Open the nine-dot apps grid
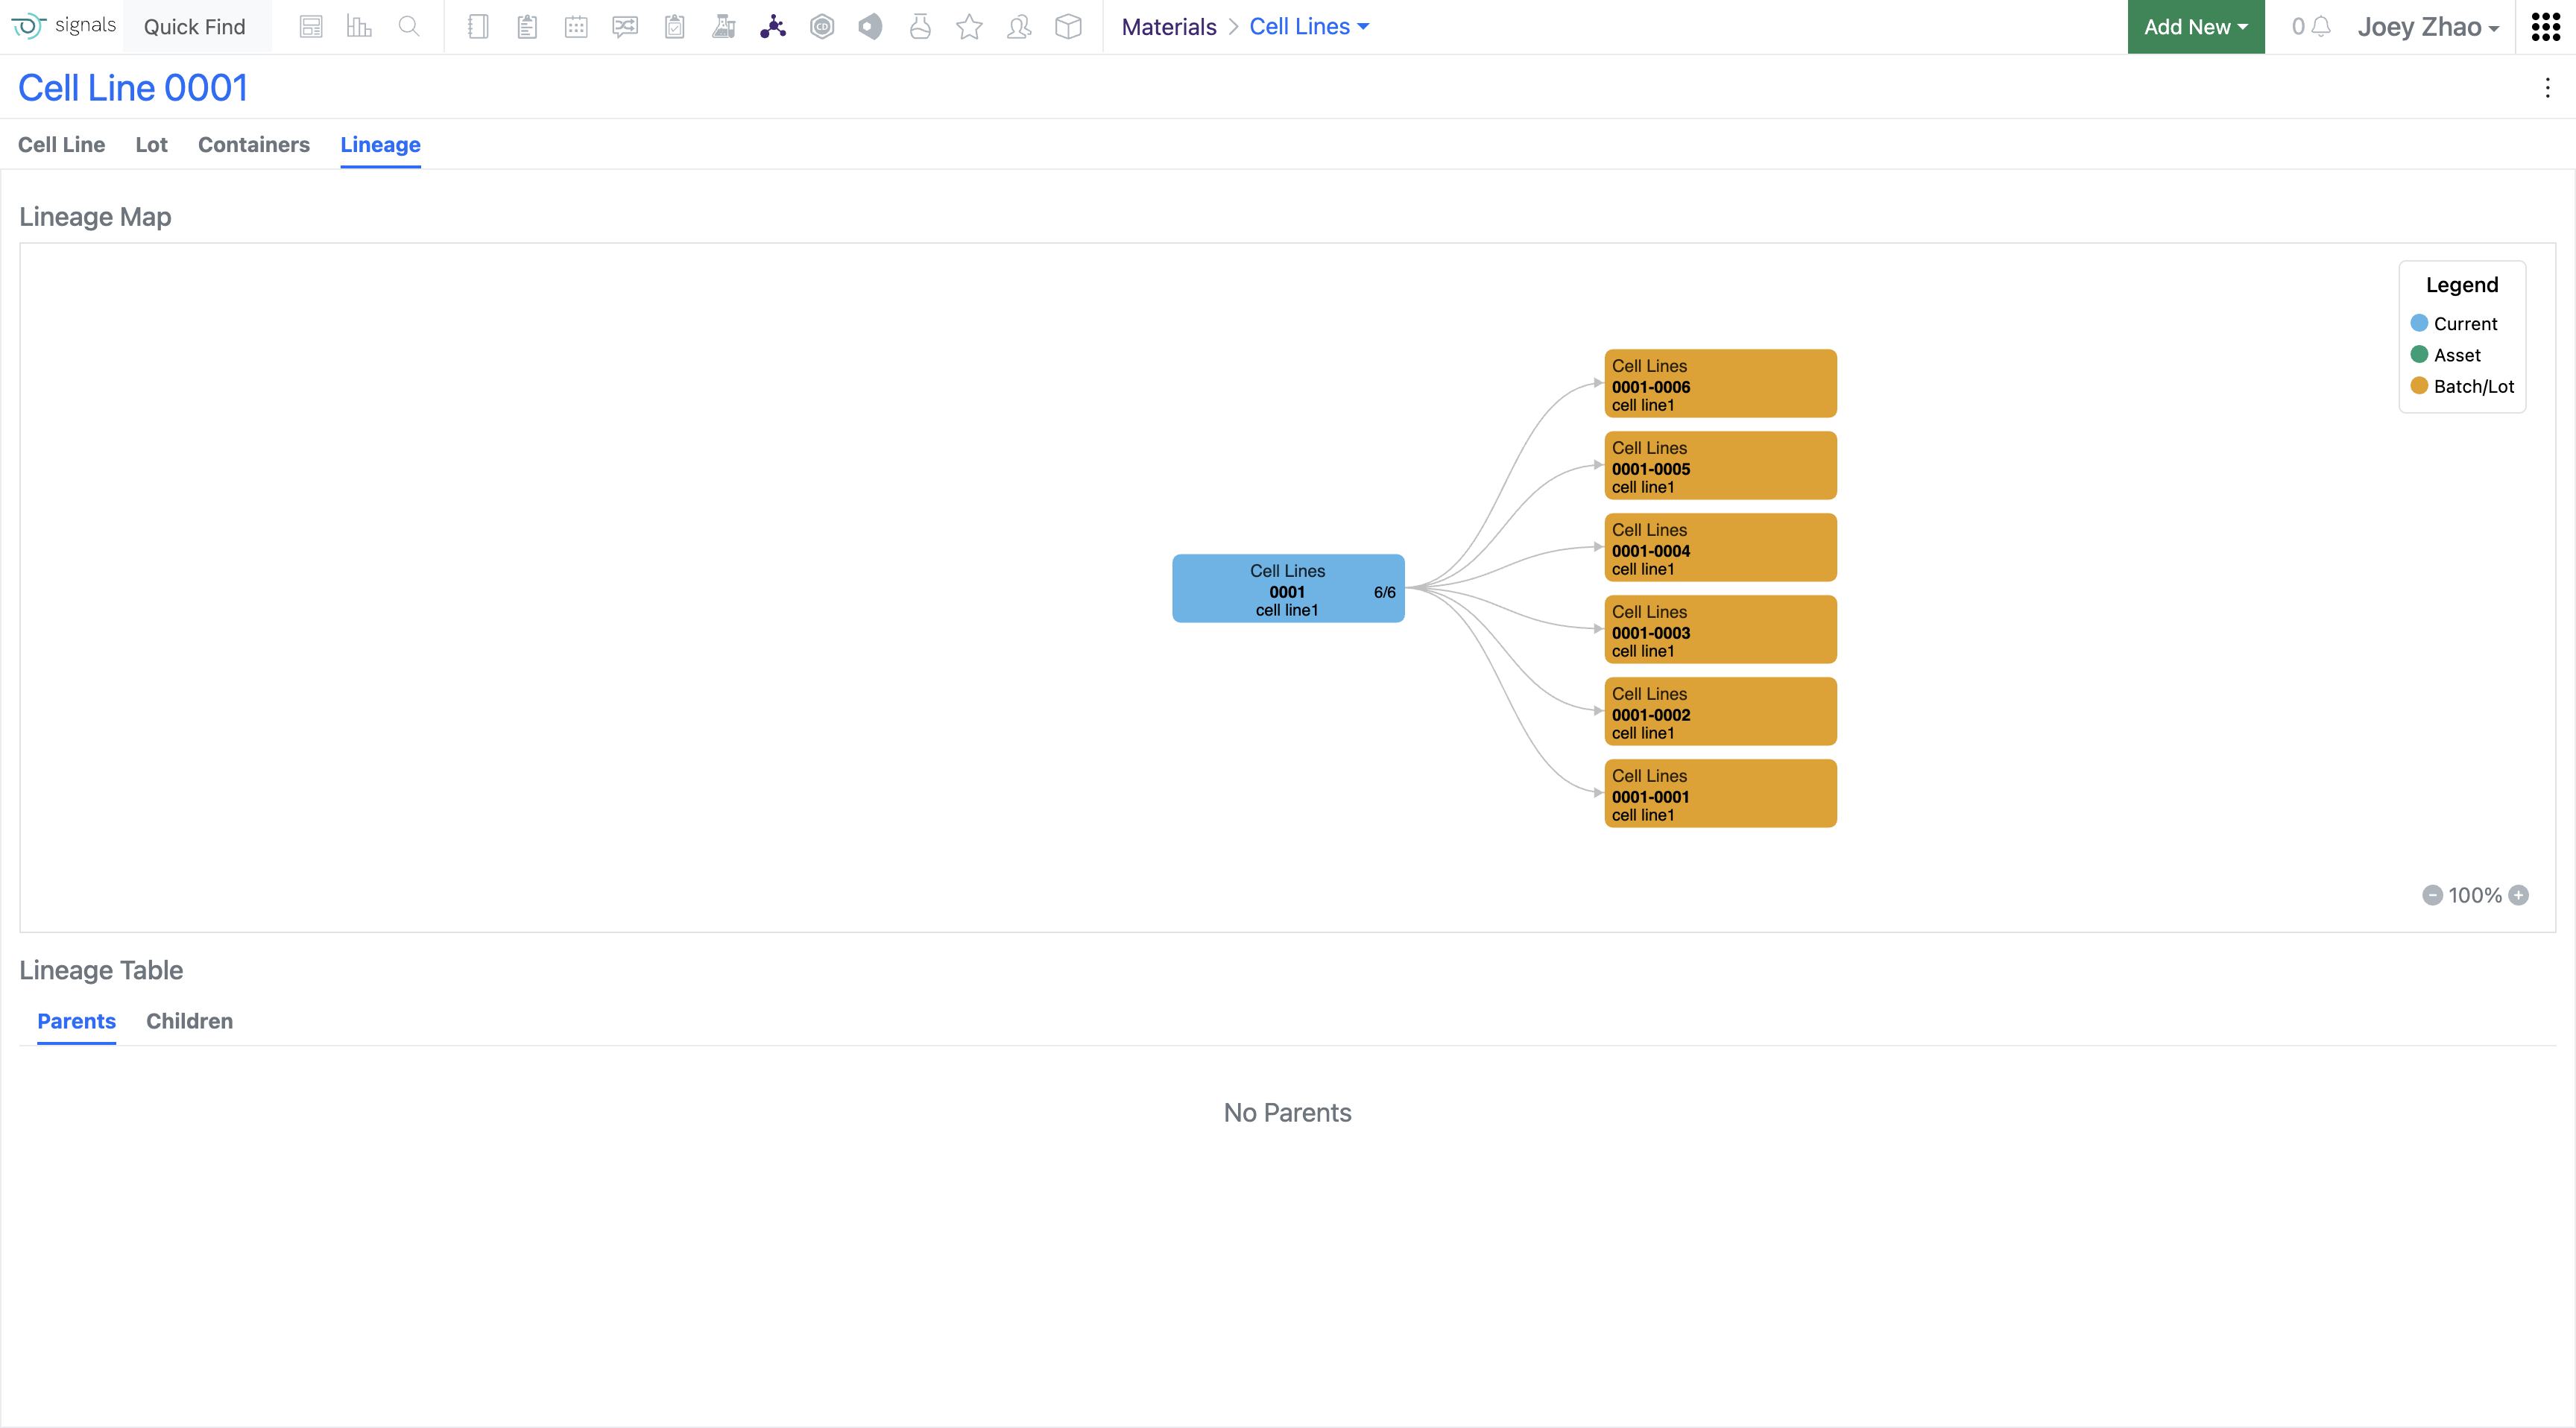 2546,27
